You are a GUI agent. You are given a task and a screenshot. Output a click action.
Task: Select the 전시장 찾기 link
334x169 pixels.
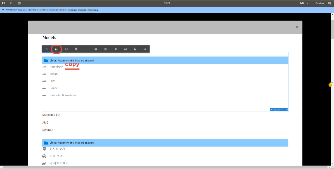(57, 149)
